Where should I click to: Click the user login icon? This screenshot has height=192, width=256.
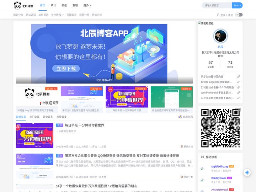(x=218, y=15)
